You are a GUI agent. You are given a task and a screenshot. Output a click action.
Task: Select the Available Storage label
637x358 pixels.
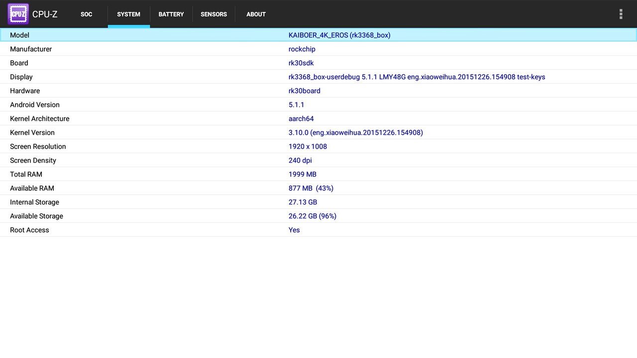(36, 216)
